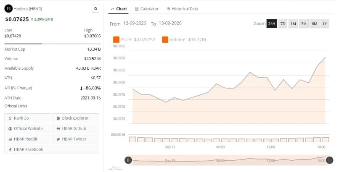Click the $0.0735 label on the chart's price axis

click(x=119, y=119)
